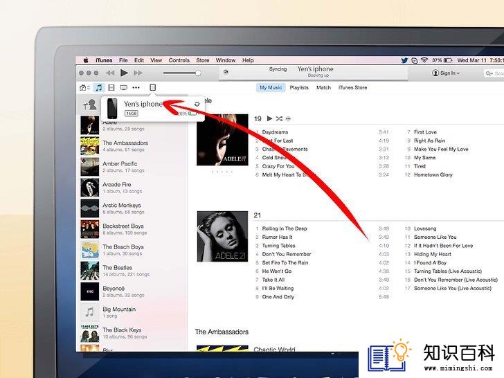Shuffle album 19
This screenshot has width=504, height=378.
click(279, 118)
